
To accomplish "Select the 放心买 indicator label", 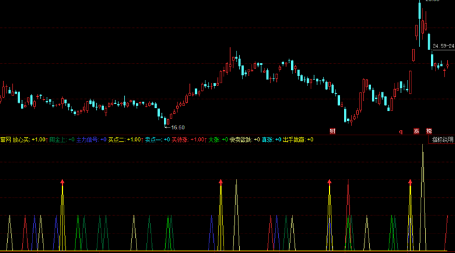I will pyautogui.click(x=21, y=140).
